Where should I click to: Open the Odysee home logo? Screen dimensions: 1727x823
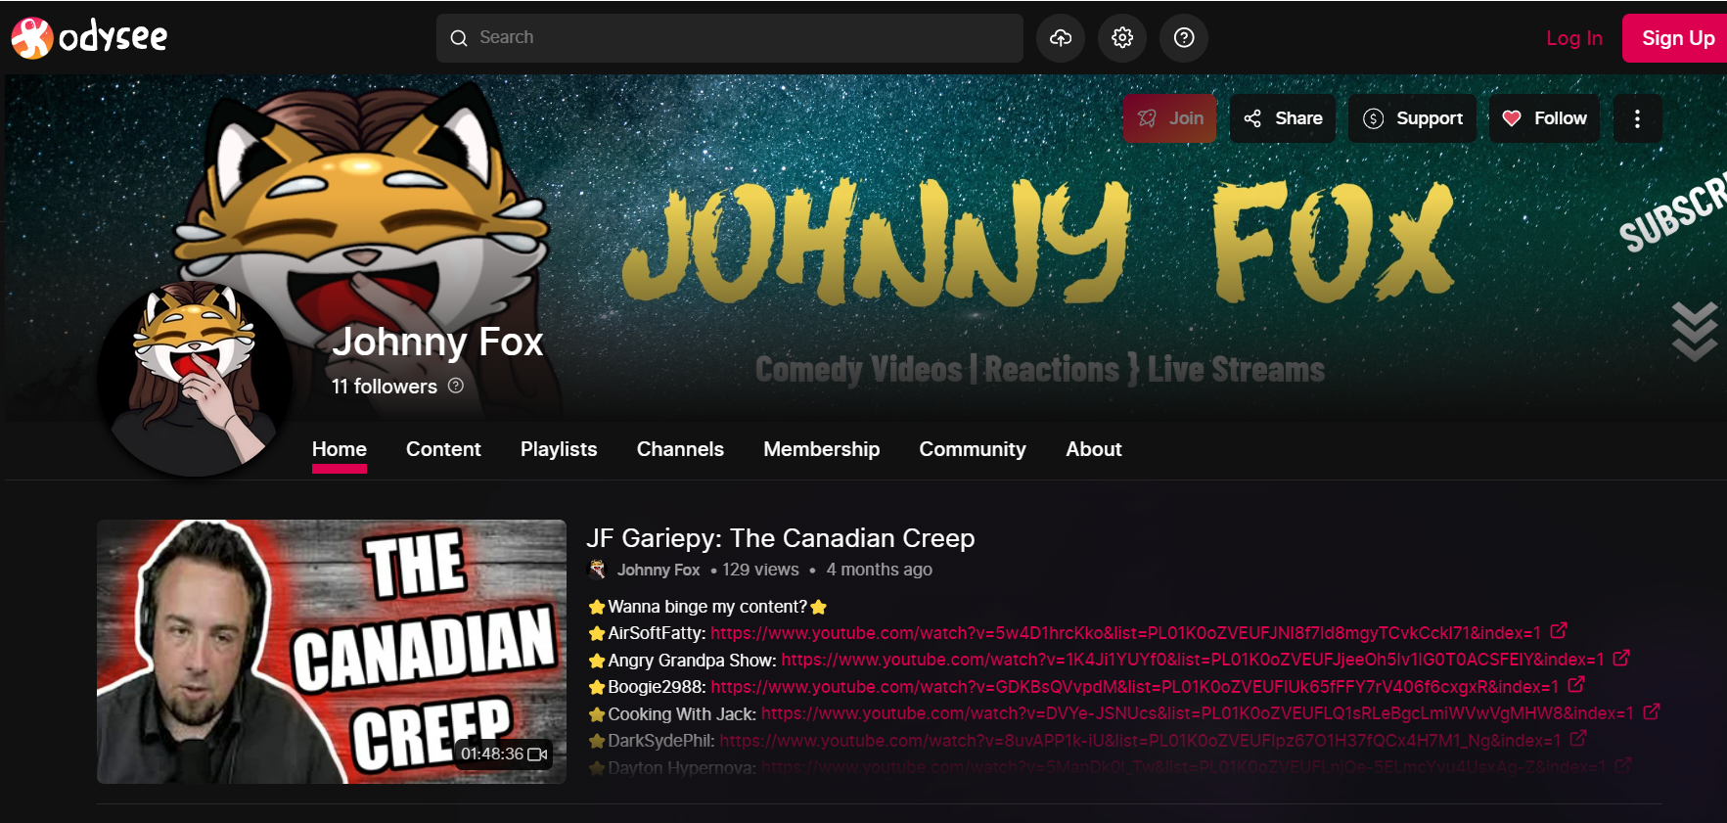click(x=89, y=37)
